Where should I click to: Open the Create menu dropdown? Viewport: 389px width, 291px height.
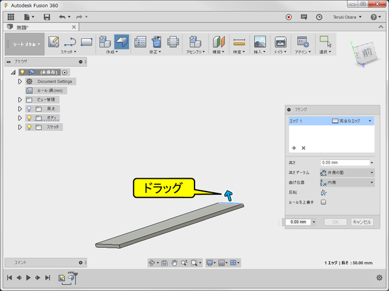[x=112, y=52]
